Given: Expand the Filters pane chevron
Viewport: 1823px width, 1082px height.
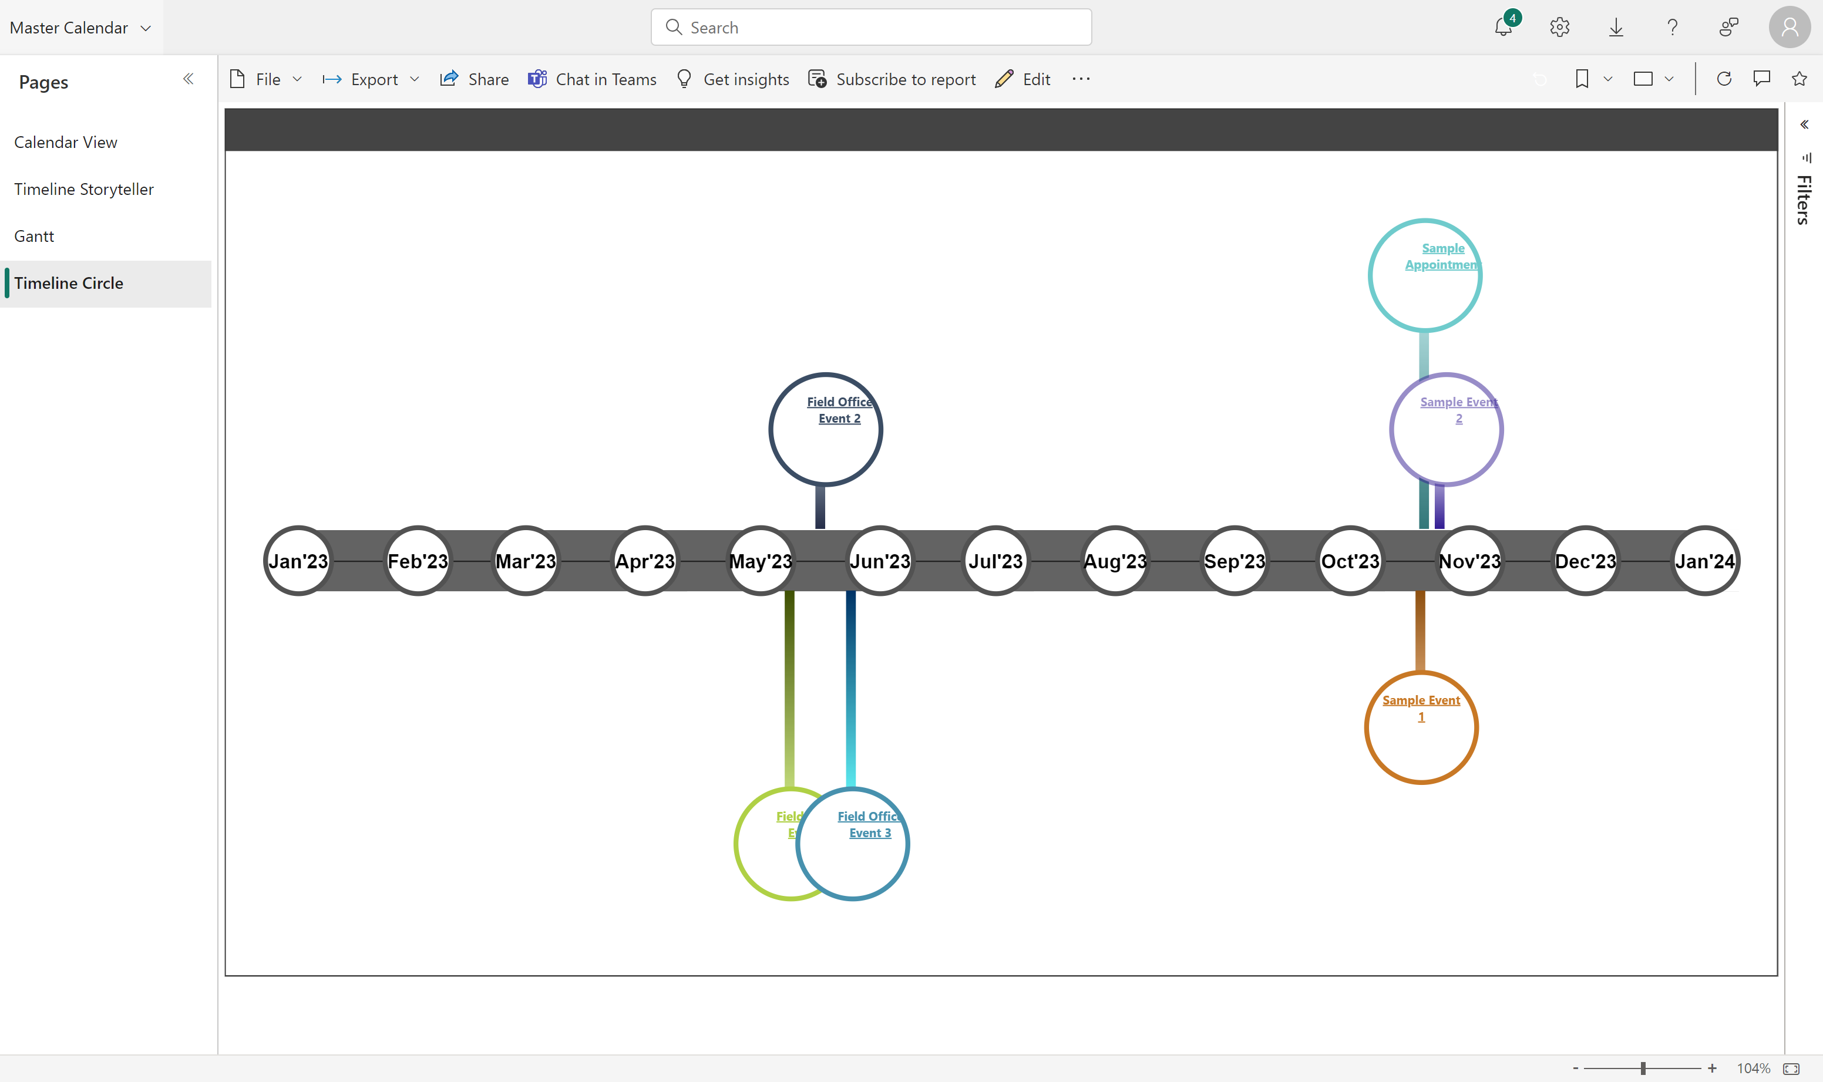Looking at the screenshot, I should pyautogui.click(x=1804, y=124).
